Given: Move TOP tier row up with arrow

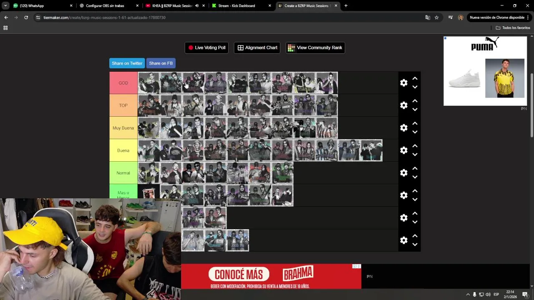Looking at the screenshot, I should (x=415, y=101).
